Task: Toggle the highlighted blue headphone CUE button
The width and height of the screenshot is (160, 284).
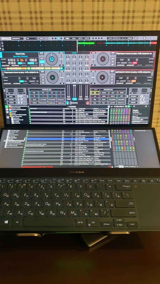Action: click(74, 99)
